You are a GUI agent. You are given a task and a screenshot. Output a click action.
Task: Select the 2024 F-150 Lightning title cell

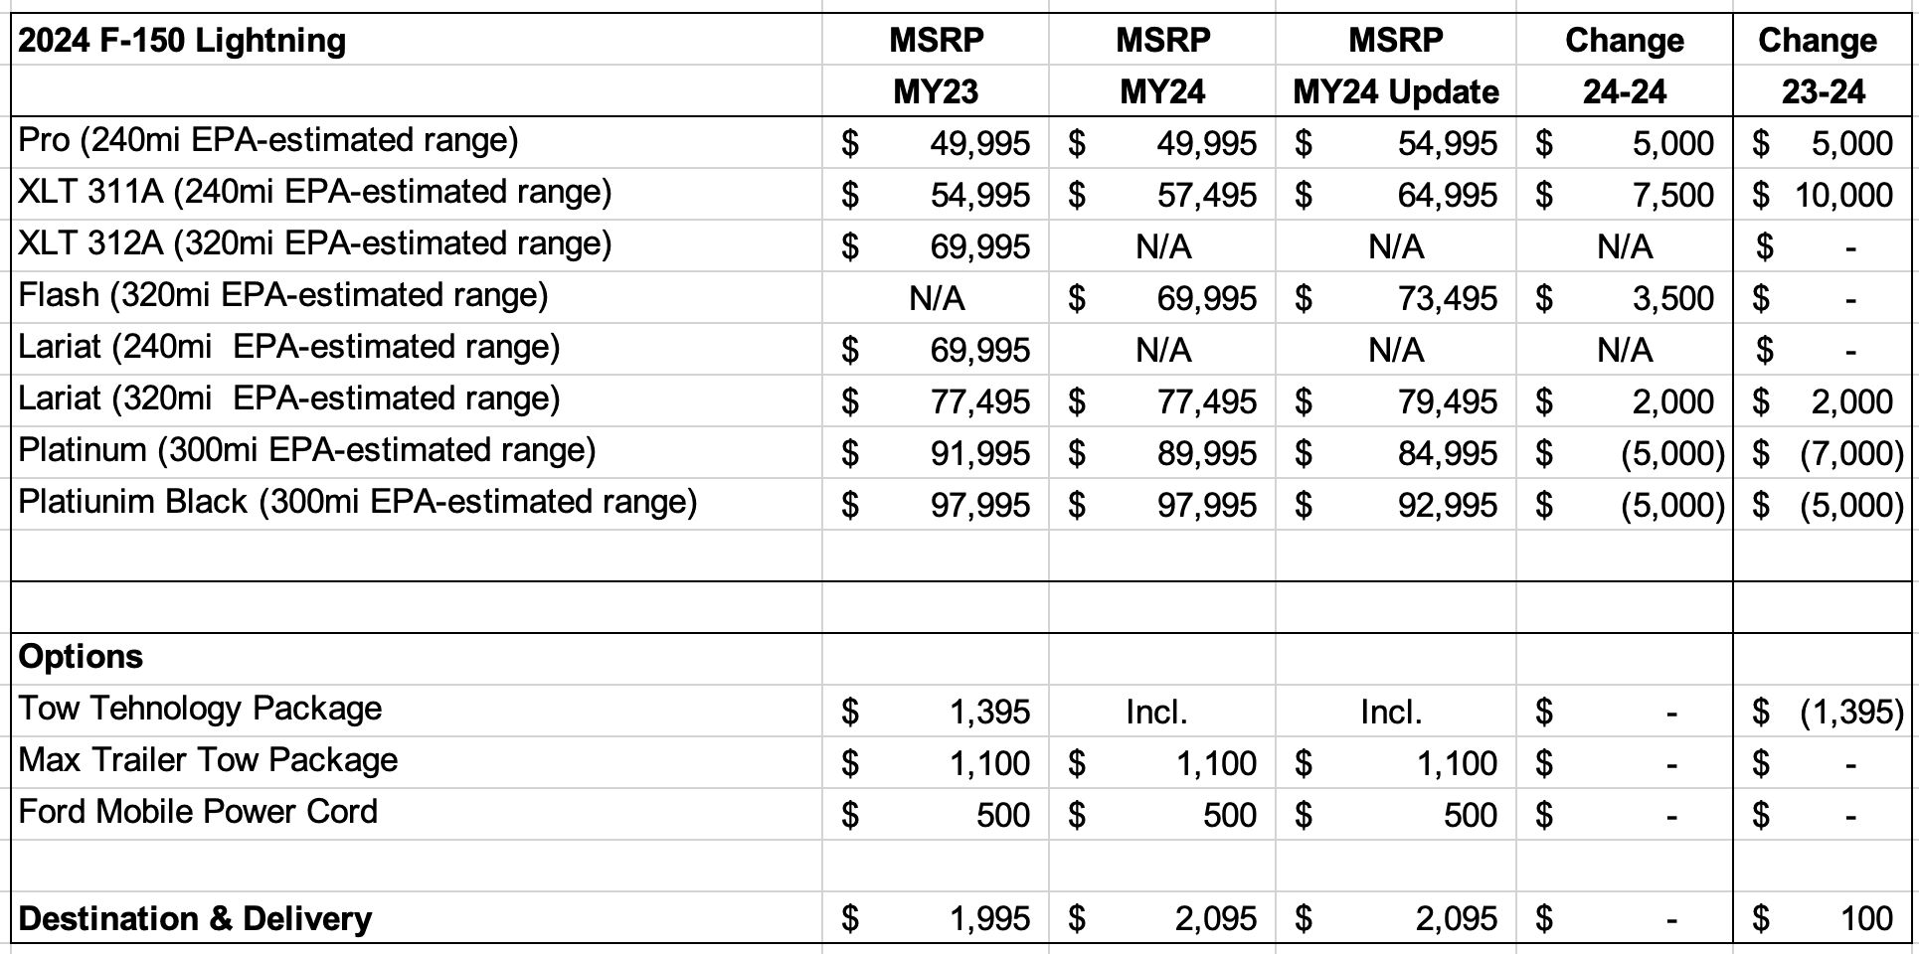pos(183,41)
